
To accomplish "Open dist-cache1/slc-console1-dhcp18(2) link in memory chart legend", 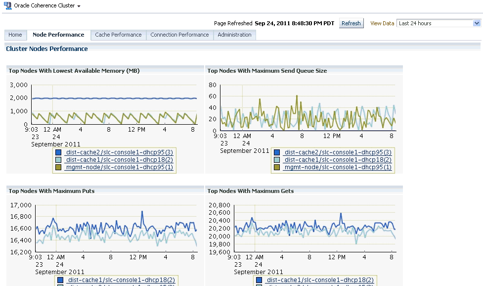I will click(x=120, y=160).
